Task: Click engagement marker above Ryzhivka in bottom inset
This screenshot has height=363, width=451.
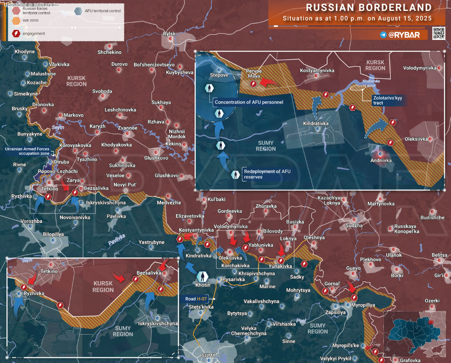Action: click(24, 287)
